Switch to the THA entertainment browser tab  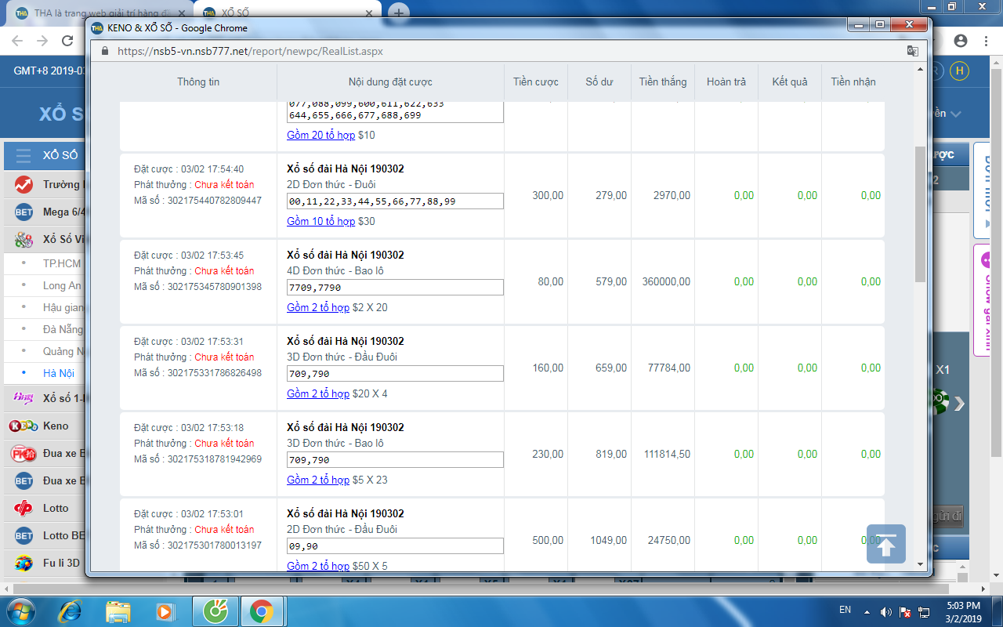point(98,13)
